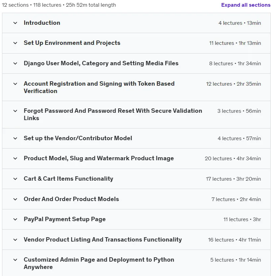Expand PayPal Payment Setup Page chevron

[15, 219]
